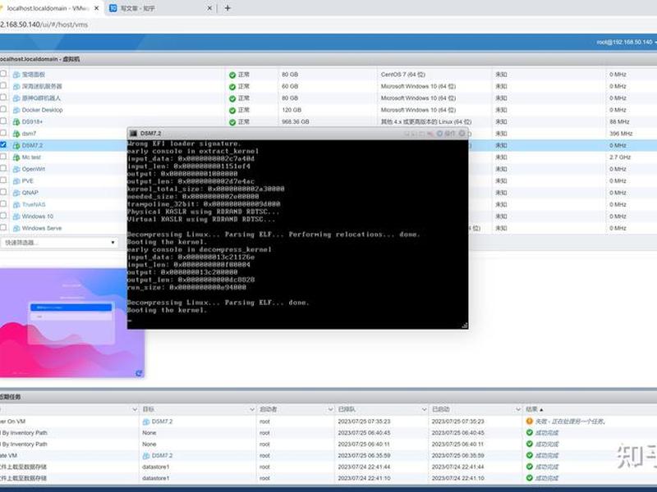
Task: Click datastore1 in the 22:41:44 task row
Action: tap(156, 467)
